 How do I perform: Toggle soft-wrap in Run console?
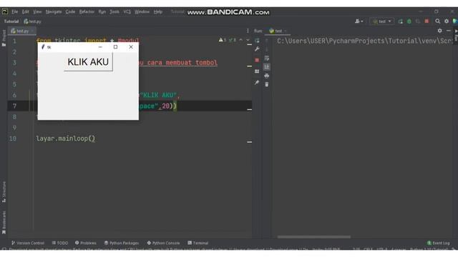point(267,59)
